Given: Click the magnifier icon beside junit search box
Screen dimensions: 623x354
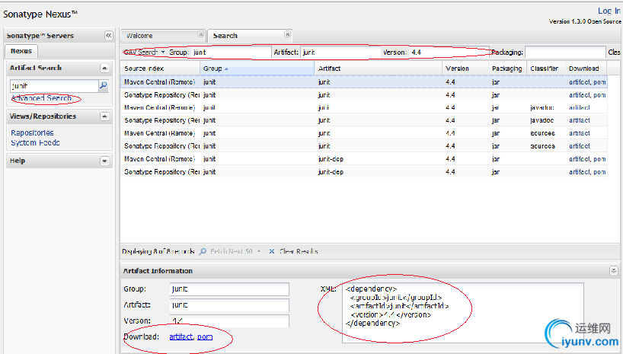Looking at the screenshot, I should pos(104,85).
